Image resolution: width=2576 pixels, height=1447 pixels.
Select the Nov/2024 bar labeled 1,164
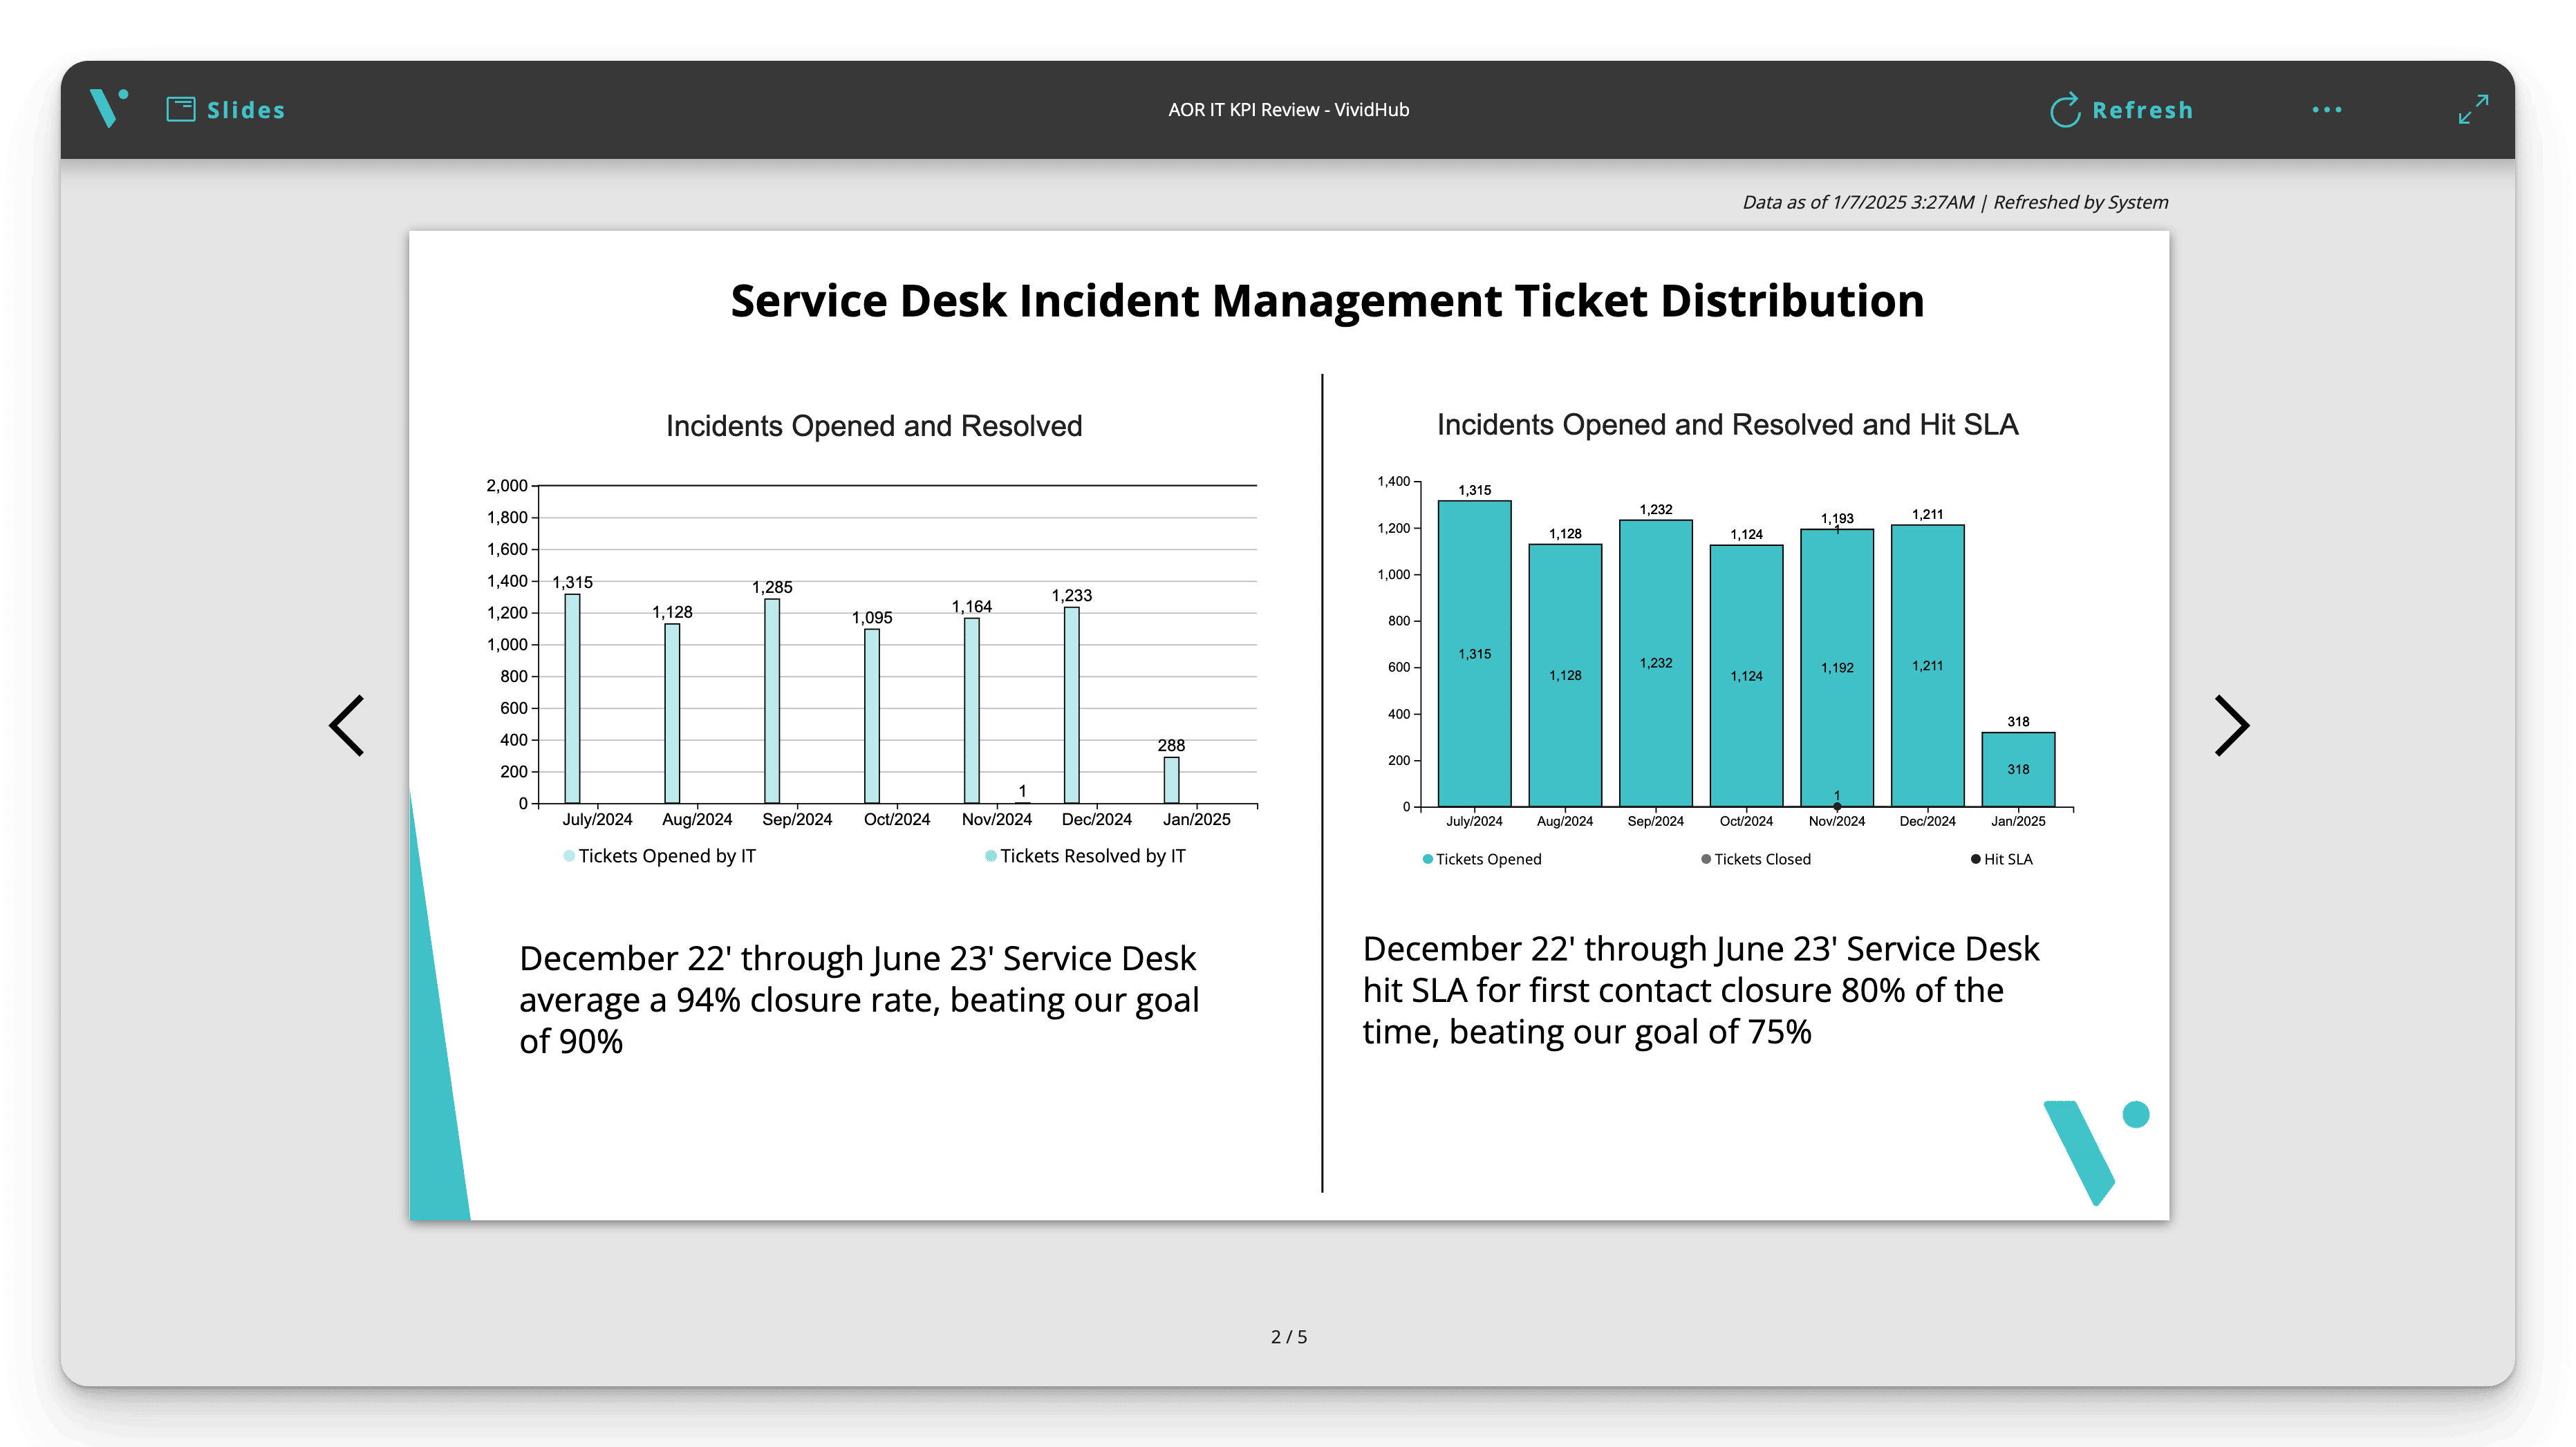972,710
